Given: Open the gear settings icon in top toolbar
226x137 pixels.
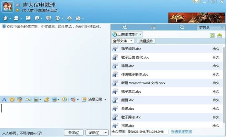Looking at the screenshot, I should [x=78, y=18].
